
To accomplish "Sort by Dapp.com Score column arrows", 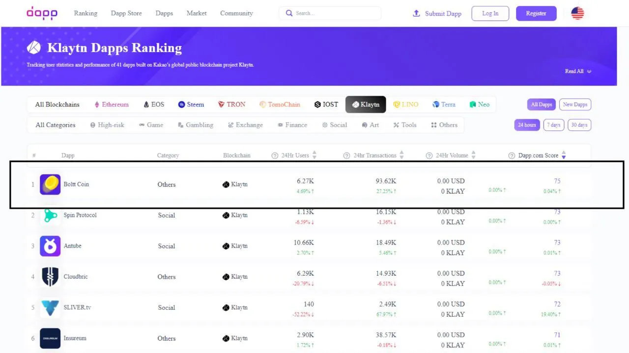I will pyautogui.click(x=564, y=155).
